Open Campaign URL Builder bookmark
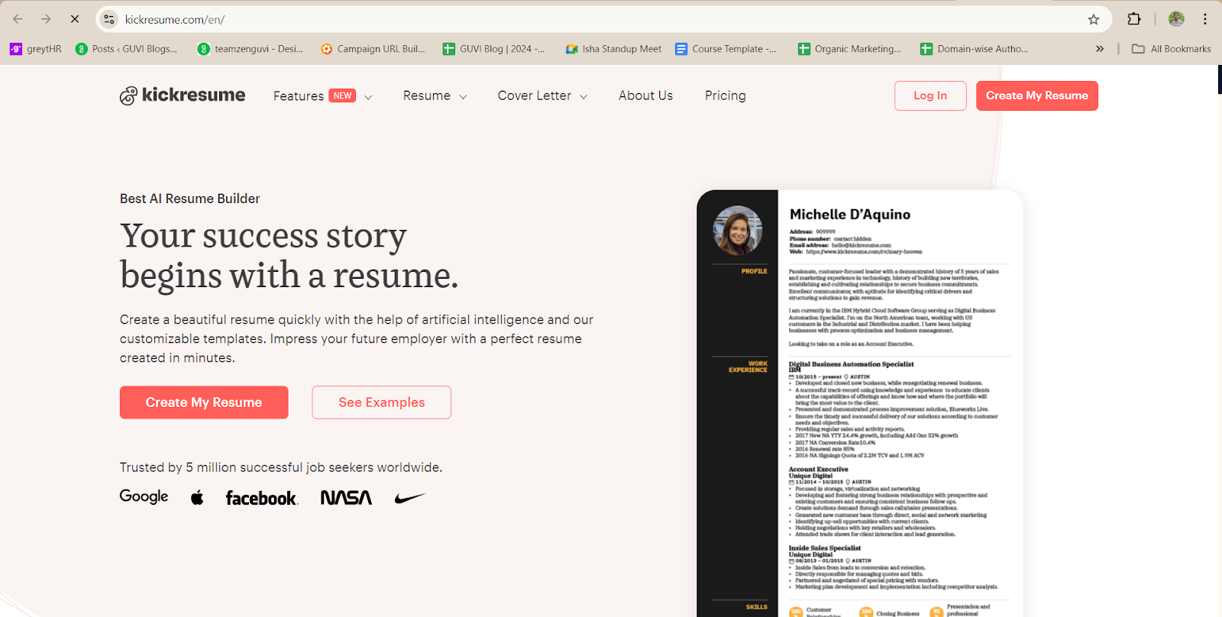 (373, 49)
